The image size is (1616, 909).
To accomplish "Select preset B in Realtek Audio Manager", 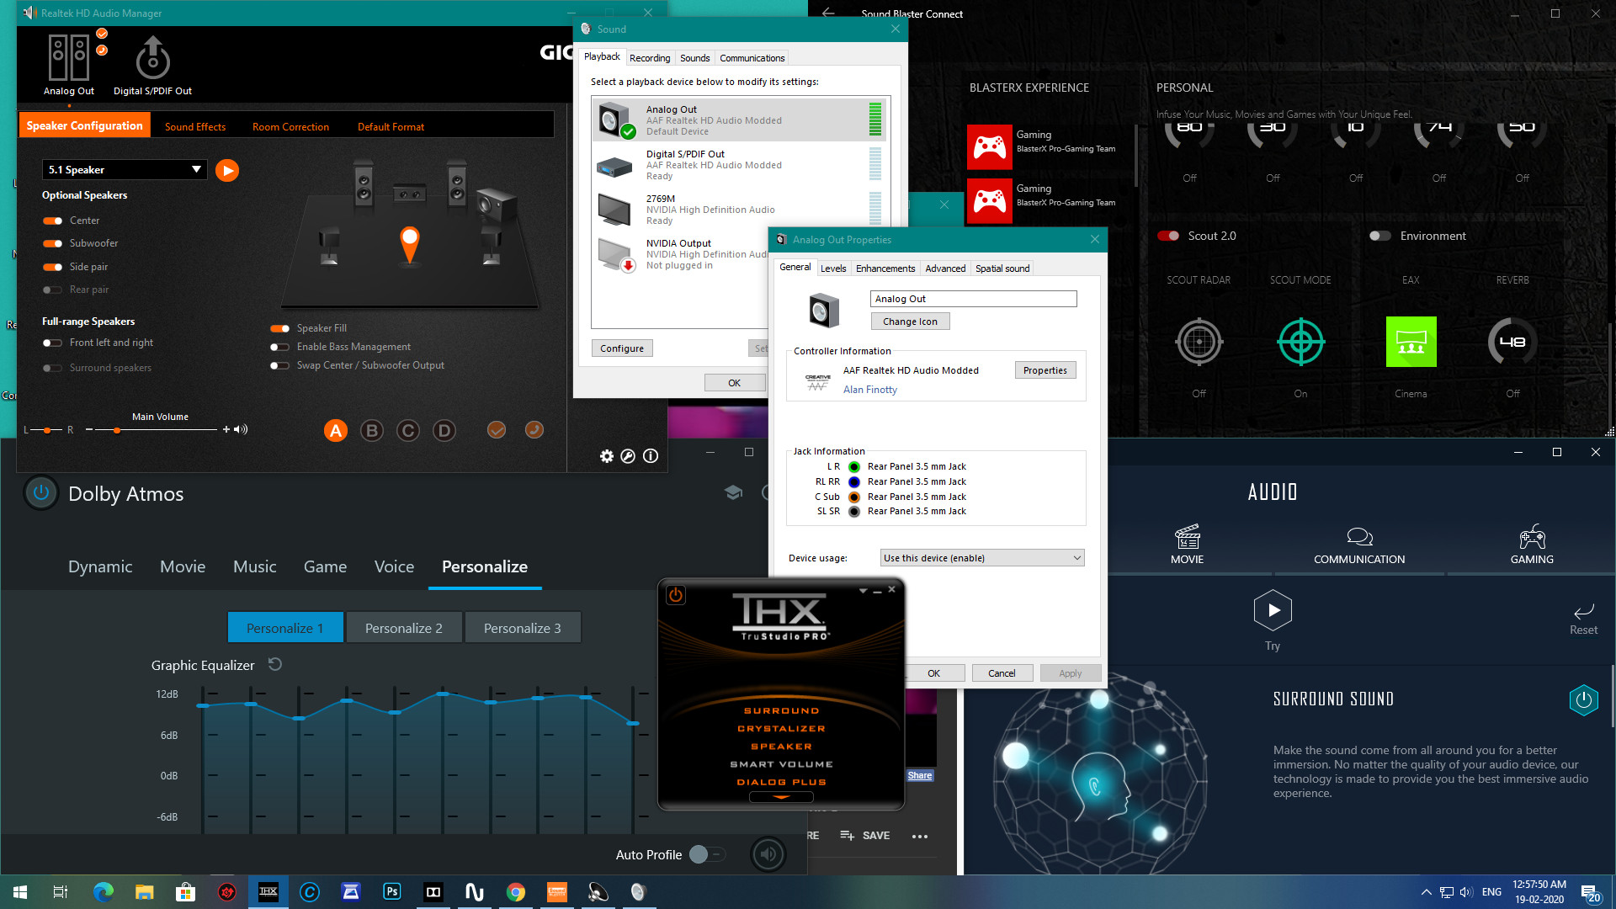I will pos(372,431).
